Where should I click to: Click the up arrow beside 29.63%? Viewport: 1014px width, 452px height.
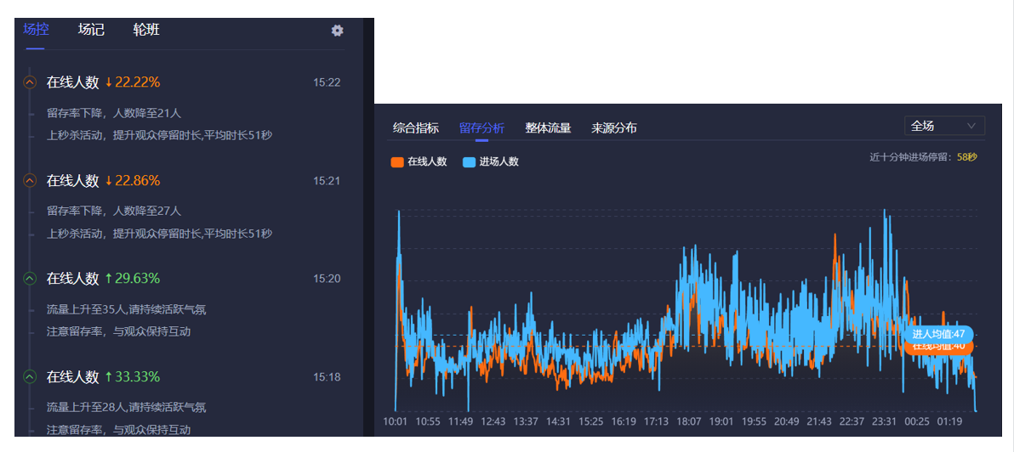pyautogui.click(x=109, y=279)
